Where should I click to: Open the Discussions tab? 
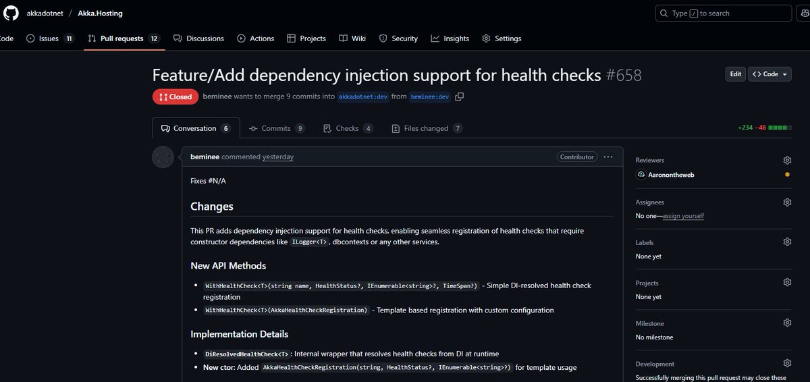tap(198, 38)
